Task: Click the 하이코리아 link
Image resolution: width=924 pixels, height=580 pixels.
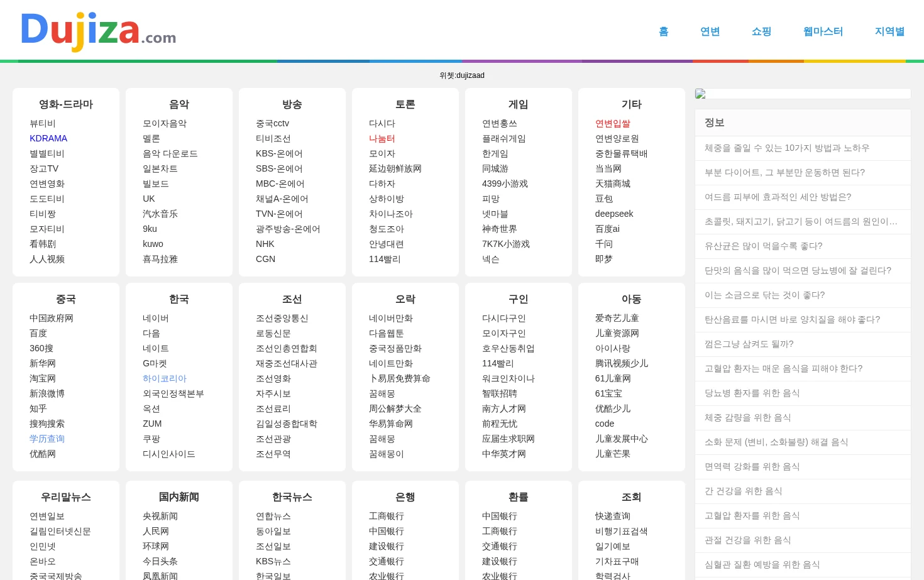Action: point(165,378)
